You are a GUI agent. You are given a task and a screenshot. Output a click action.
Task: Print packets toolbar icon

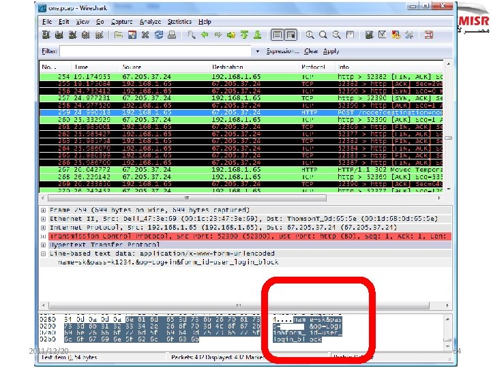click(x=172, y=35)
